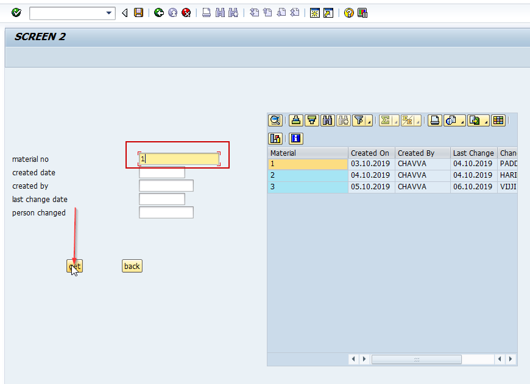
Task: Sort the table in descending order
Action: 311,120
